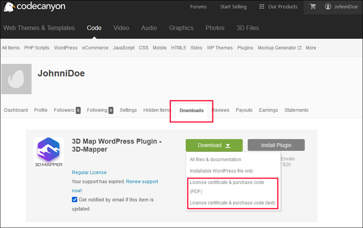Select the Photos marketplace category

click(215, 28)
